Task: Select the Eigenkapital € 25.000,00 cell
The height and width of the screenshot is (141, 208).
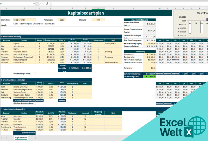Action: (149, 54)
